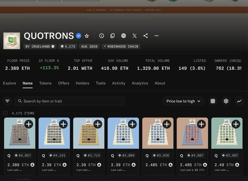The height and width of the screenshot is (181, 248).
Task: Open the thumbnail of item #3,907
Action: point(227,133)
